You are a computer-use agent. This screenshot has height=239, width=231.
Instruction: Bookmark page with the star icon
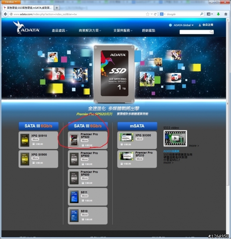pos(148,14)
